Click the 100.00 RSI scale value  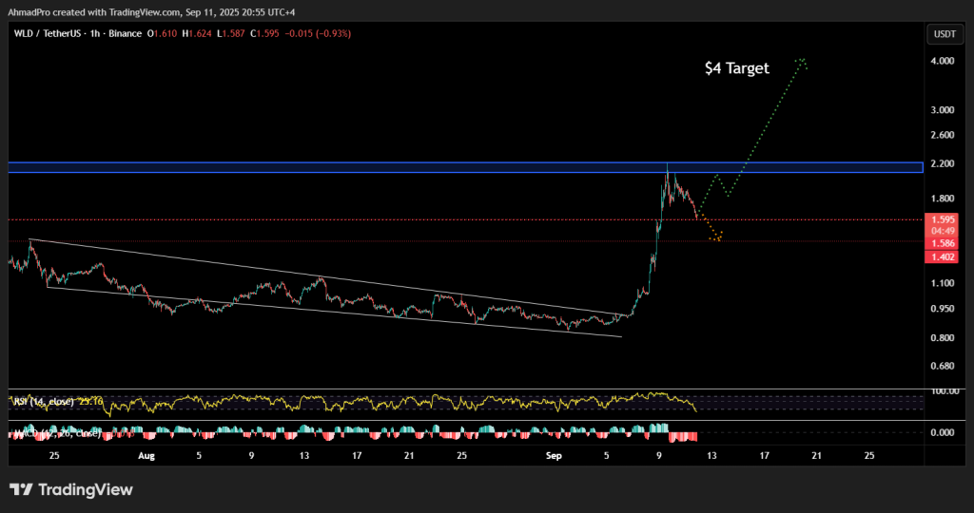coord(943,390)
